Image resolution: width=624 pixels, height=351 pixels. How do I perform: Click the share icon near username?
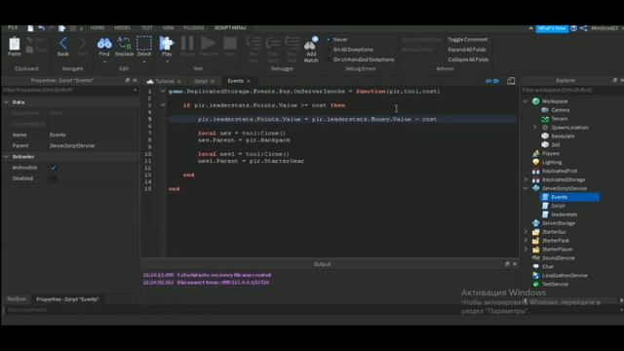coord(583,28)
